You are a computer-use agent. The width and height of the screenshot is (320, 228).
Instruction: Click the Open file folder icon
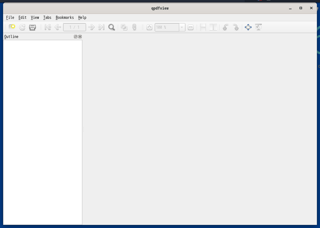pyautogui.click(x=12, y=27)
